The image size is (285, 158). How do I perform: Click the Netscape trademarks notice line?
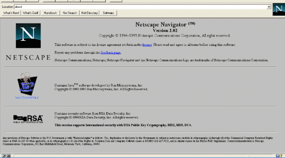(161, 60)
